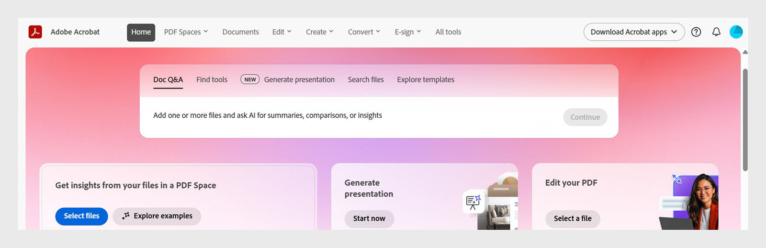Viewport: 766px width, 248px height.
Task: Click Select a file on Edit your PDF
Action: tap(573, 219)
